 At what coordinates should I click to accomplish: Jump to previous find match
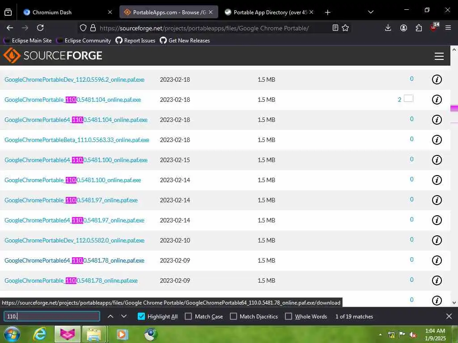click(110, 316)
